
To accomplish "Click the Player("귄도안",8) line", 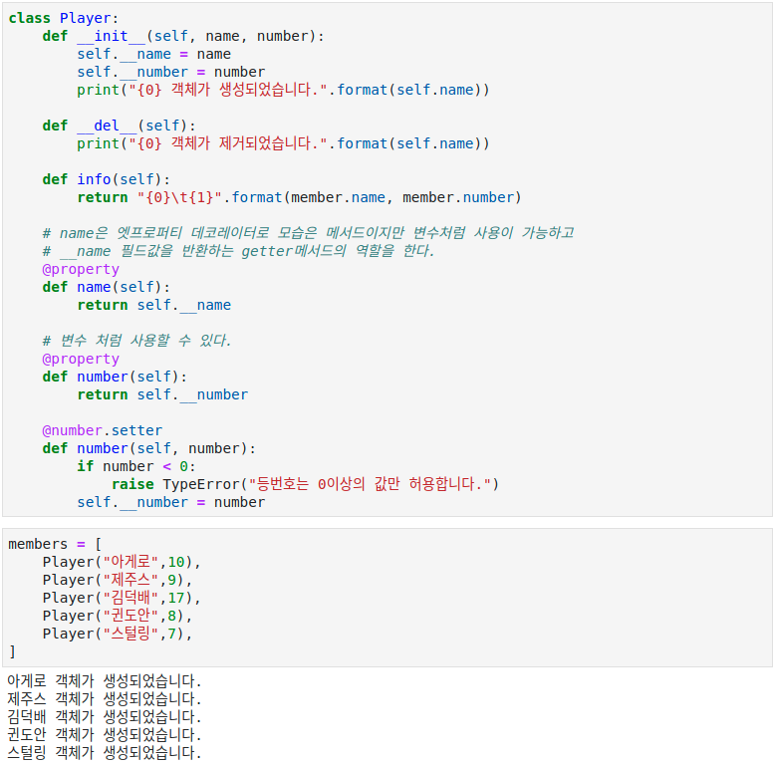I will click(118, 616).
